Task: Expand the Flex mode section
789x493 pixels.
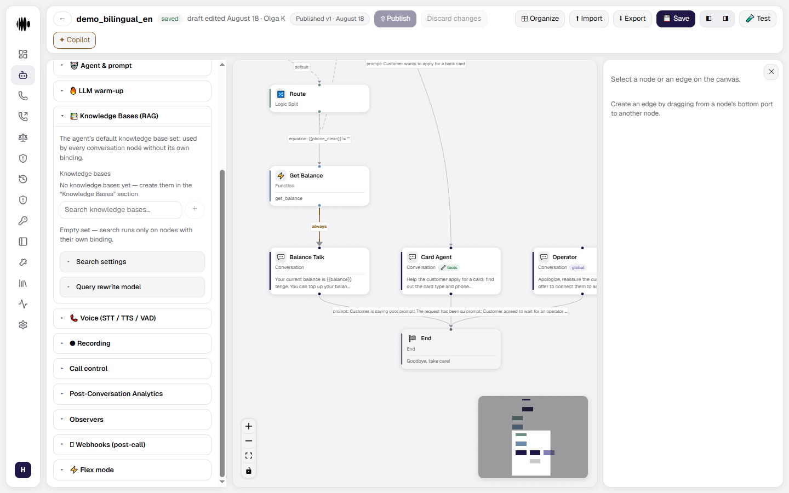Action: [x=132, y=470]
